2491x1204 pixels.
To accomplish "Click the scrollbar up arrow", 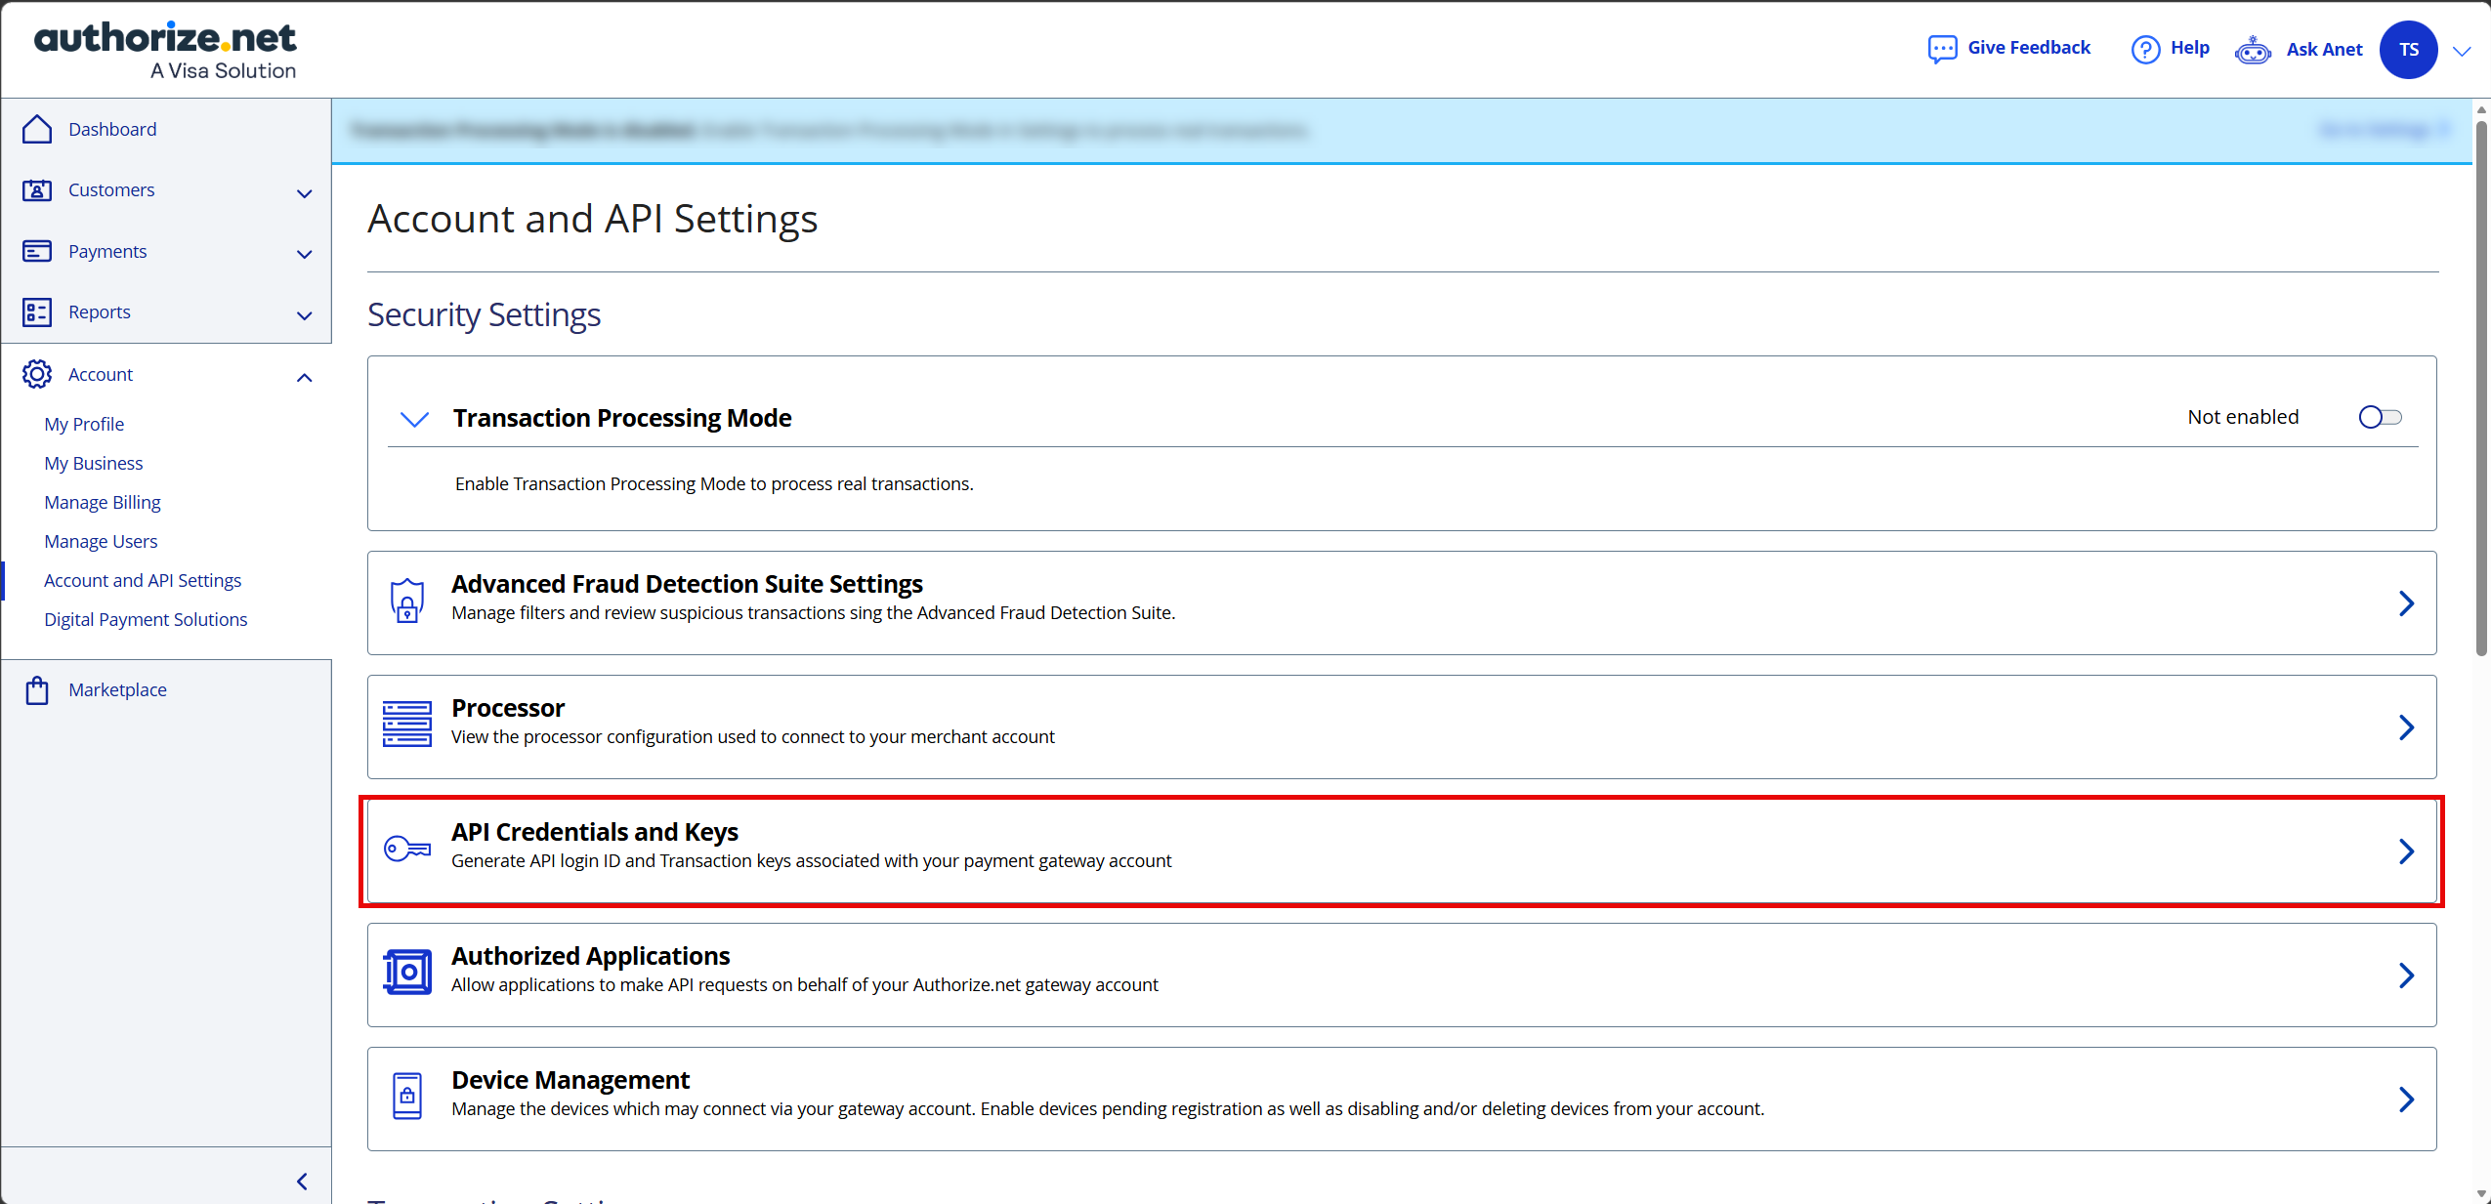I will 2481,109.
